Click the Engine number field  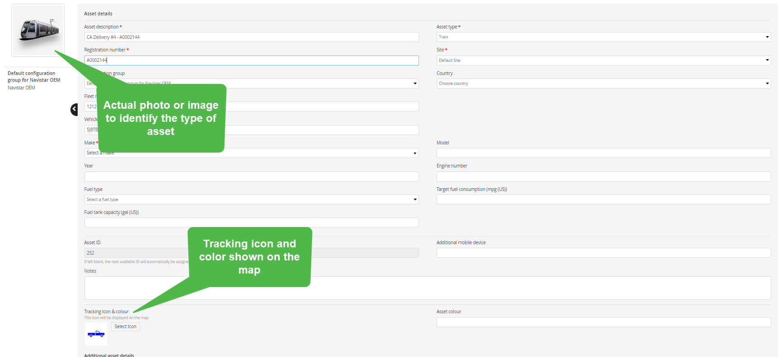(603, 176)
